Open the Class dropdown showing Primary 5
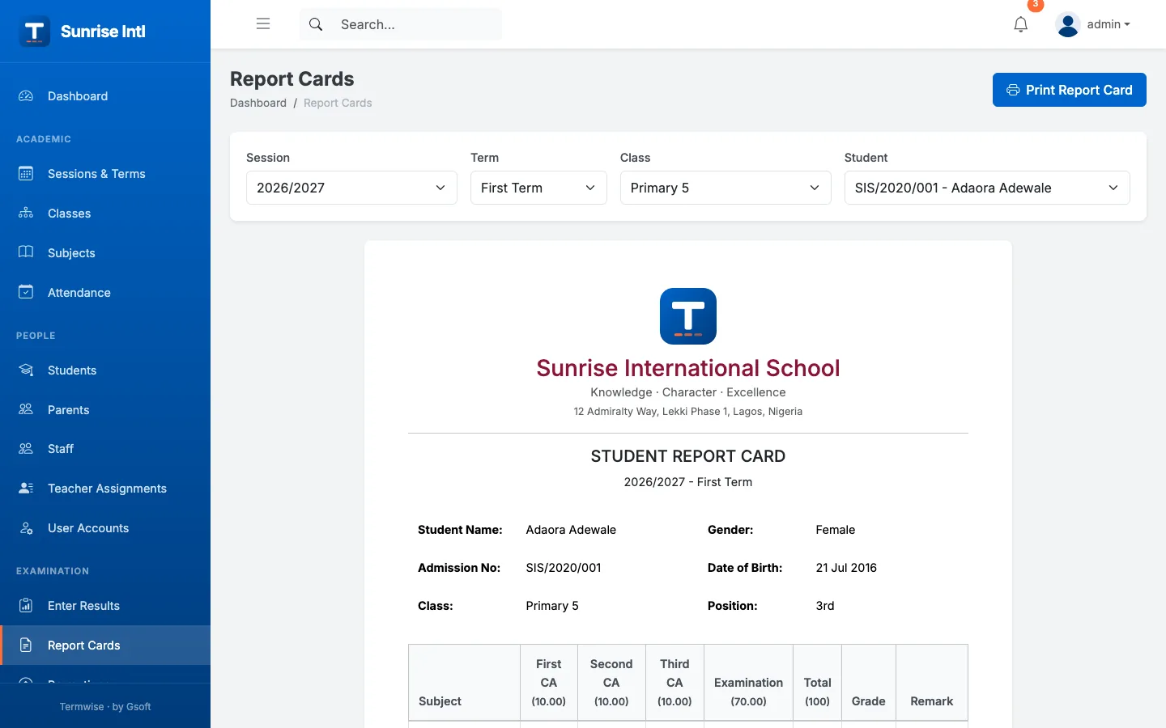The width and height of the screenshot is (1166, 728). click(x=726, y=188)
